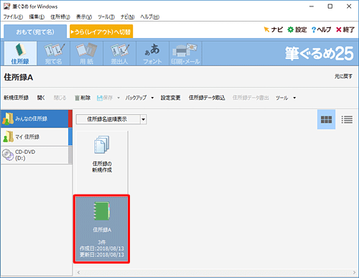The width and height of the screenshot is (359, 278).
Task: Click 閉じる close button
Action: 60,98
